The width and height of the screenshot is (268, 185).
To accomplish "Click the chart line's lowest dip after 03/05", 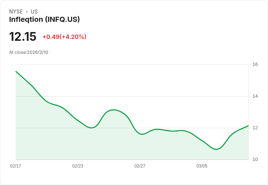I will click(216, 149).
